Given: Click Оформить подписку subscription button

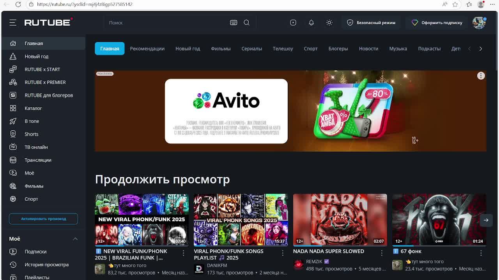Looking at the screenshot, I should pyautogui.click(x=437, y=23).
